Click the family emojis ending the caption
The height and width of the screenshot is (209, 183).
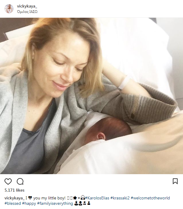pos(82,203)
